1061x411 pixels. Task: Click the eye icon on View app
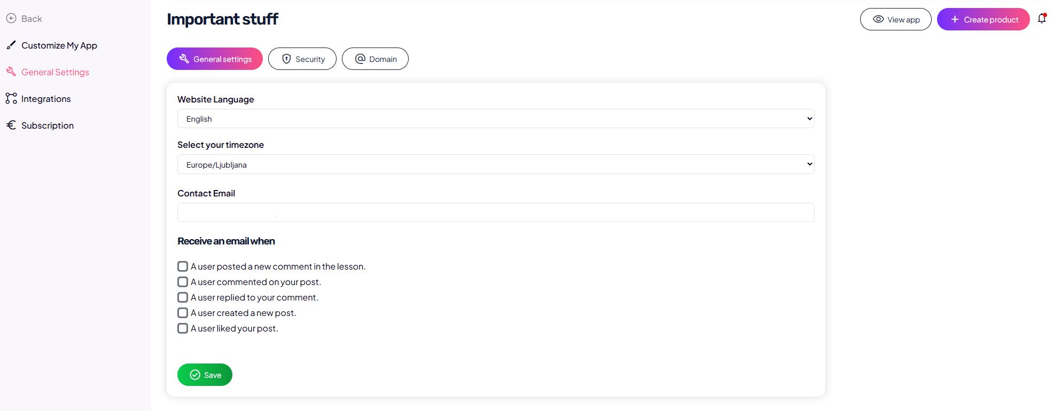point(878,19)
